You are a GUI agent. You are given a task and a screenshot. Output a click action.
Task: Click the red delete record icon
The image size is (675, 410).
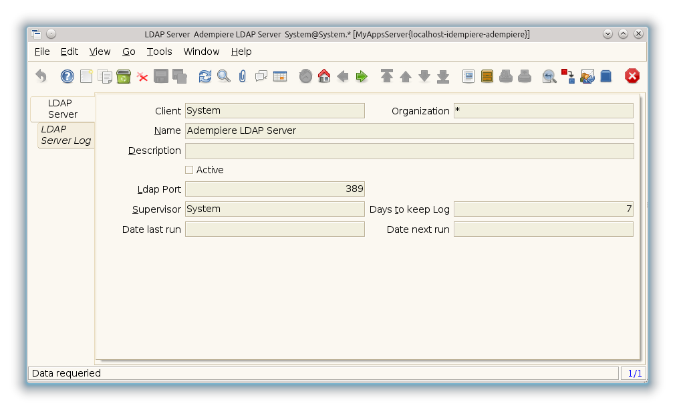pos(142,76)
